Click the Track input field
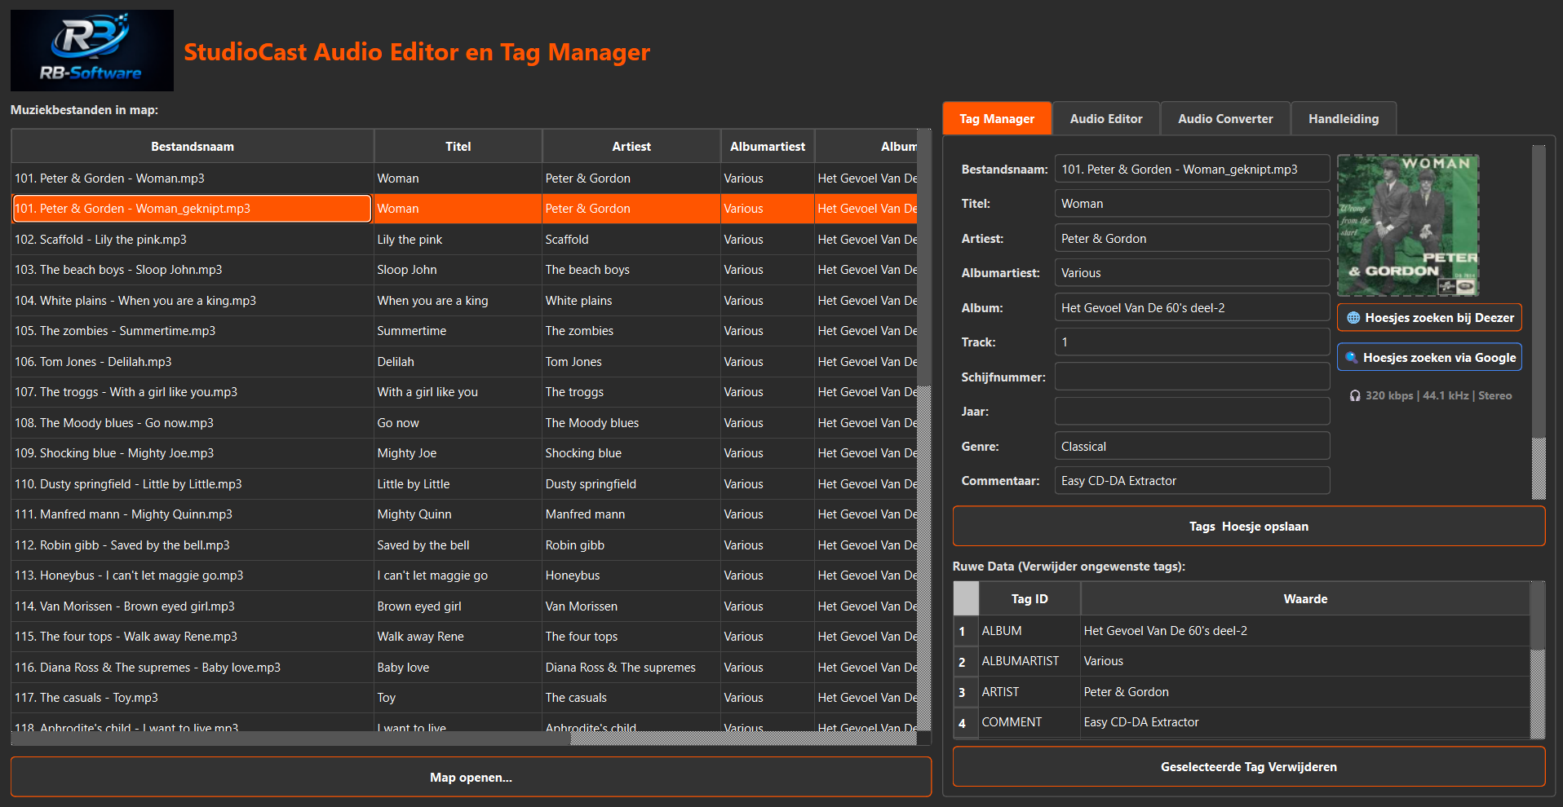 click(1192, 342)
